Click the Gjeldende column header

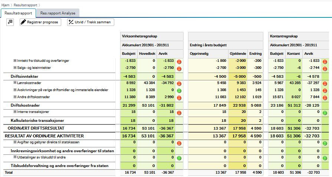(x=238, y=54)
